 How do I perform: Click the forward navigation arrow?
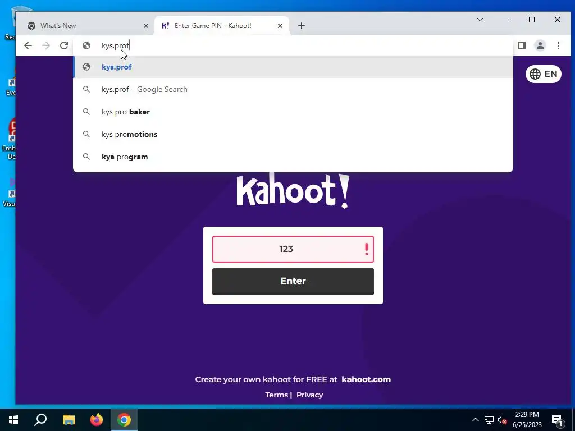click(46, 45)
